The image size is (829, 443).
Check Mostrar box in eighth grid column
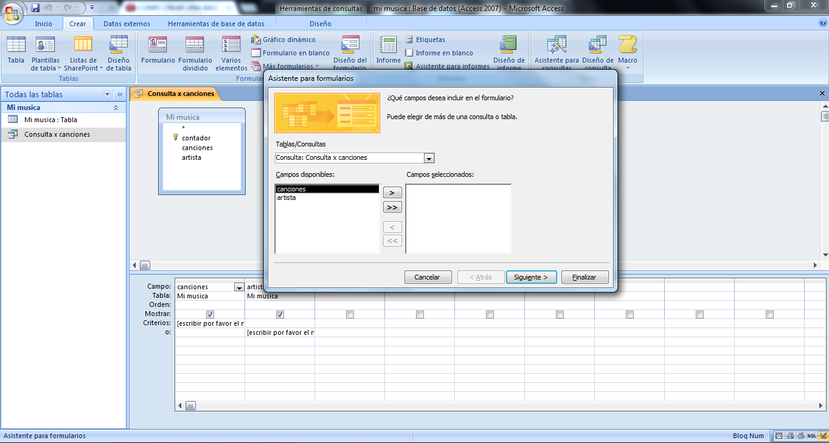click(699, 314)
